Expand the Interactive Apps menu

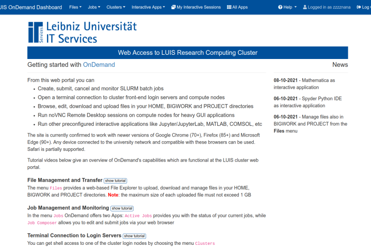(148, 7)
